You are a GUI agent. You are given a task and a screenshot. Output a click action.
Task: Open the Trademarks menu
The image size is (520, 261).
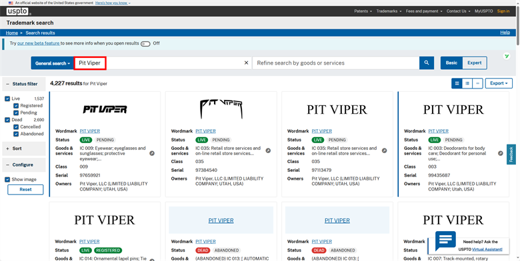point(389,11)
